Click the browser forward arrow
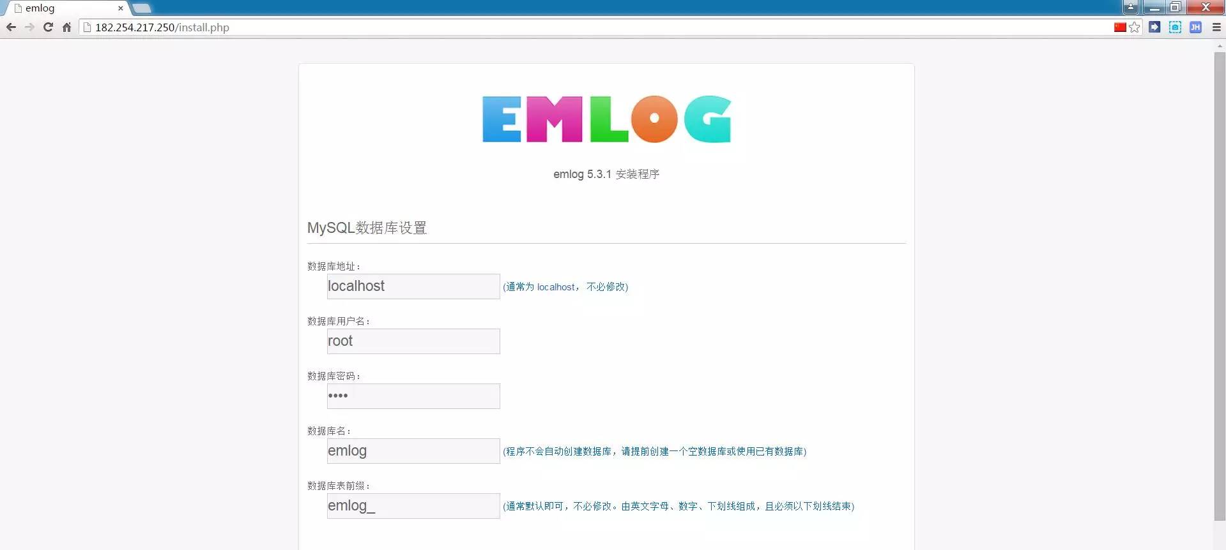This screenshot has height=550, width=1226. point(29,27)
